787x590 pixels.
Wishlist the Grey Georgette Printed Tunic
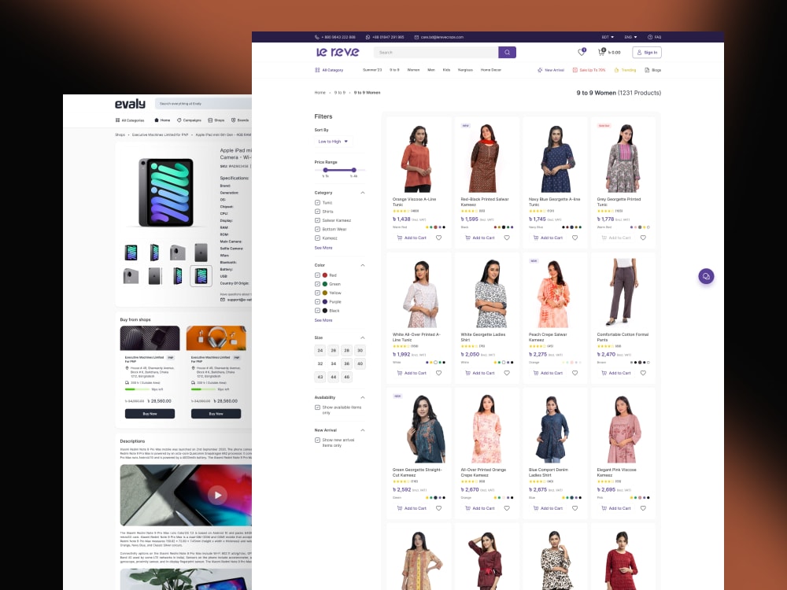(643, 238)
